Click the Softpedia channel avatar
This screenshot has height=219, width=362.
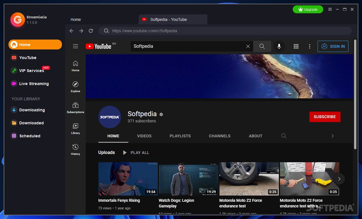[x=110, y=117]
